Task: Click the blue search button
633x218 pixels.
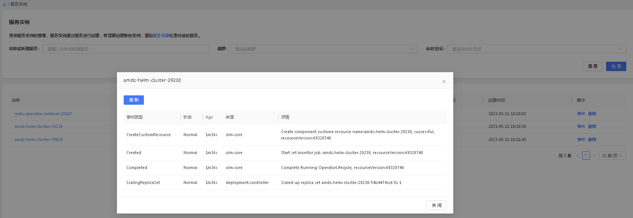Action: (x=616, y=66)
